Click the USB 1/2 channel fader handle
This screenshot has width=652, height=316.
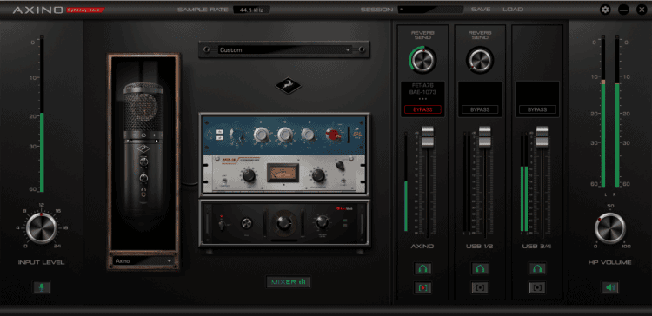pos(485,137)
